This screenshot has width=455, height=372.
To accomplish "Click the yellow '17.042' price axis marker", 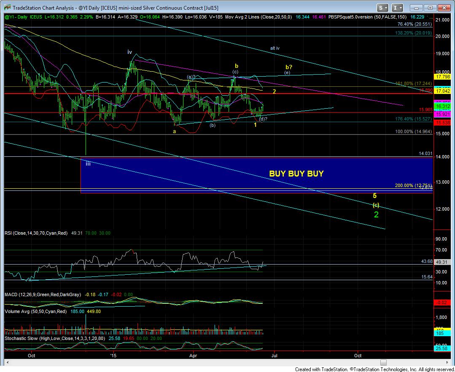I will pos(442,91).
